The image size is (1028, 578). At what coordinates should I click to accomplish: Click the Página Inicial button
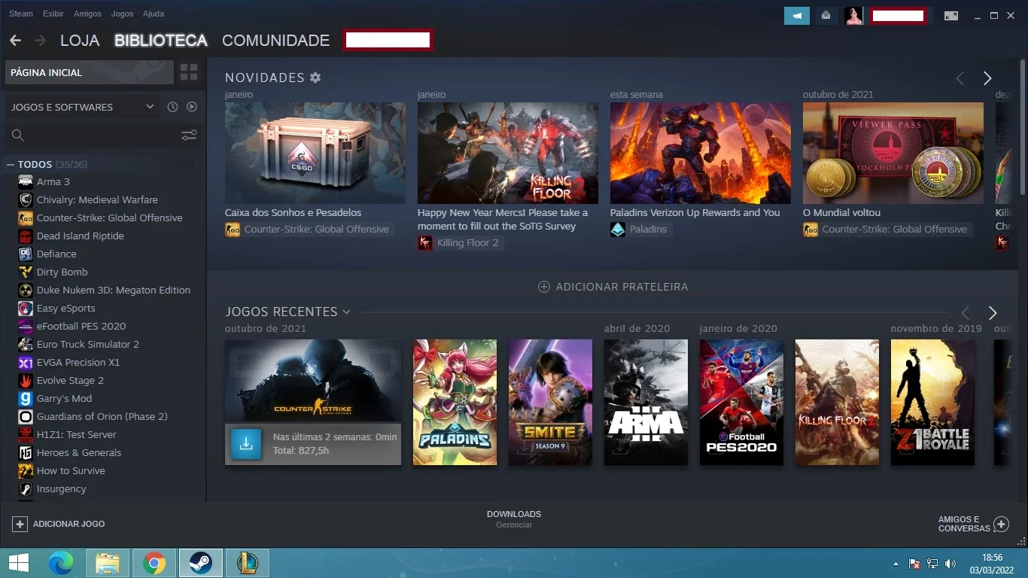(x=90, y=72)
